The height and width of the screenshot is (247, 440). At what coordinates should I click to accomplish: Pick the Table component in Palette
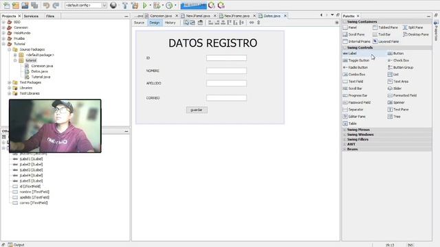[x=350, y=123]
